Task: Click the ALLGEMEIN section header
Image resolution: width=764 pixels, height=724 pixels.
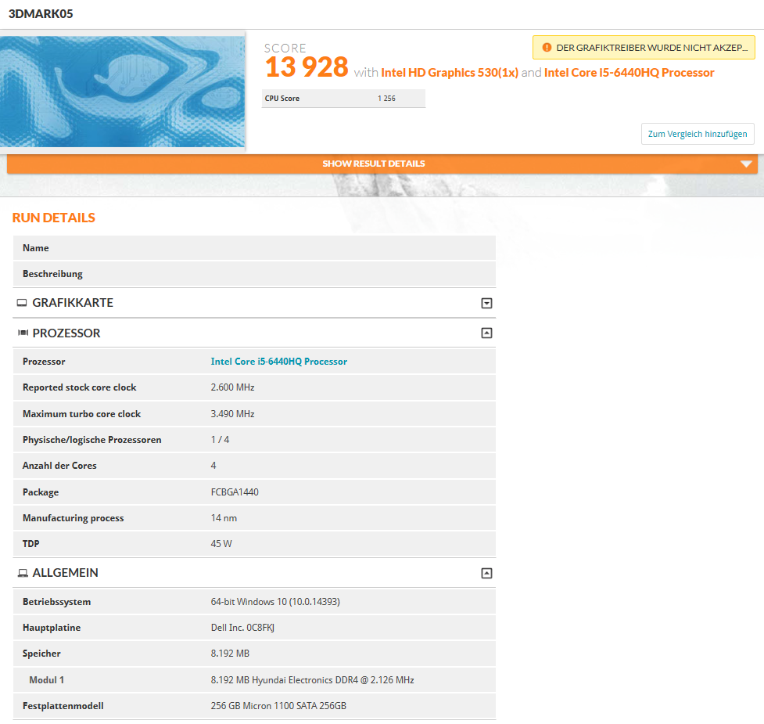Action: 254,573
